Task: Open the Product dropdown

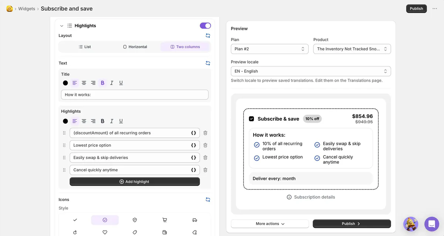Action: [x=352, y=49]
